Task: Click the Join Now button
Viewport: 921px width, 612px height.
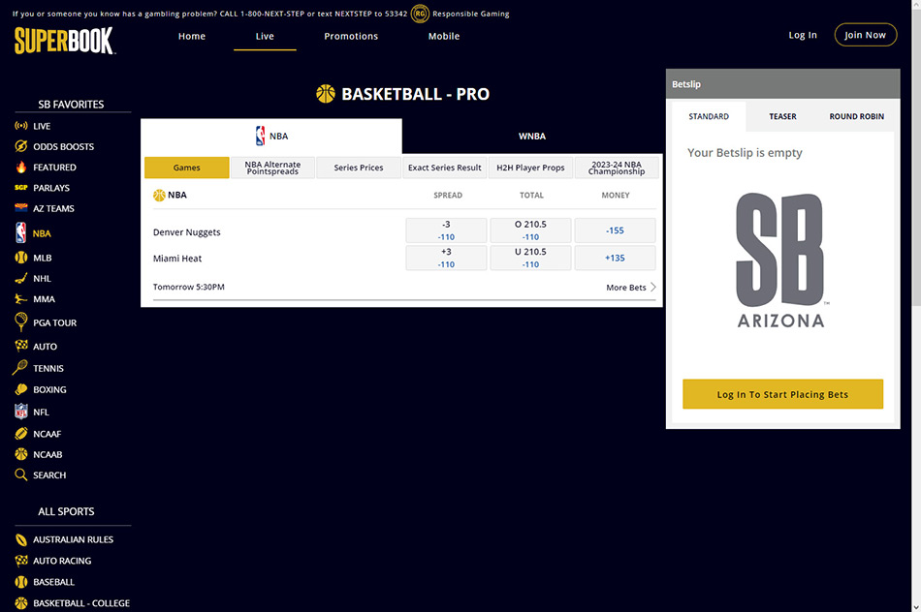Action: [x=865, y=35]
